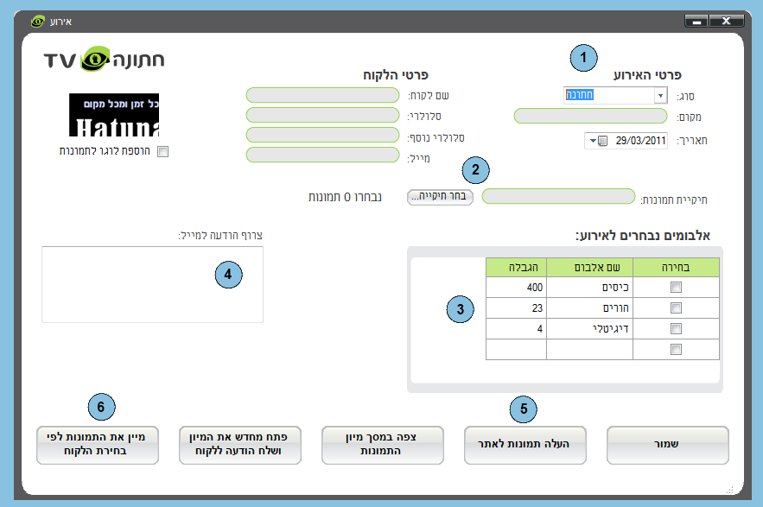This screenshot has height=507, width=763.
Task: Expand the date picker dropdown arrow
Action: point(593,141)
